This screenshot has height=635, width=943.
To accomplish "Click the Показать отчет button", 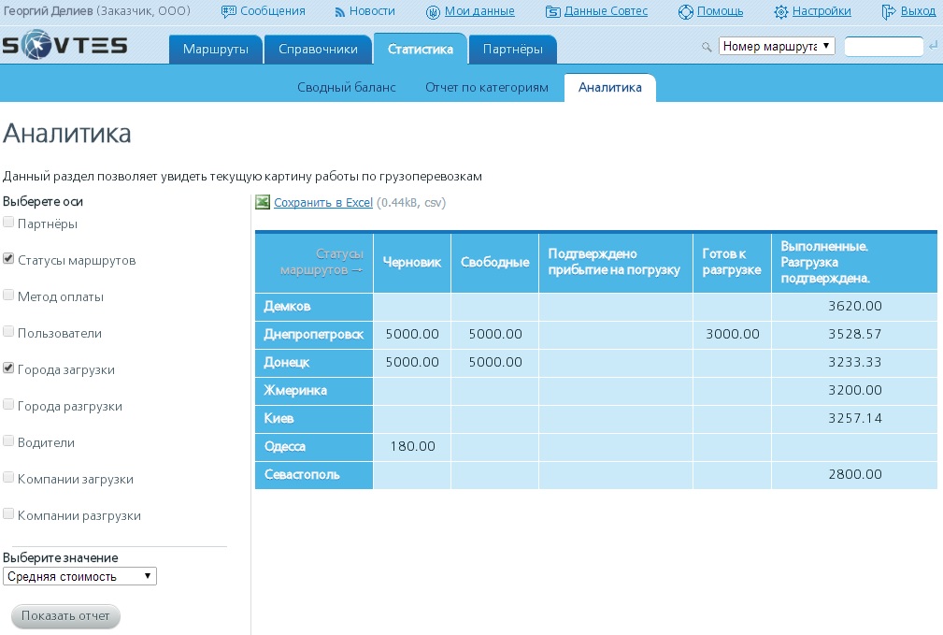I will 65,615.
